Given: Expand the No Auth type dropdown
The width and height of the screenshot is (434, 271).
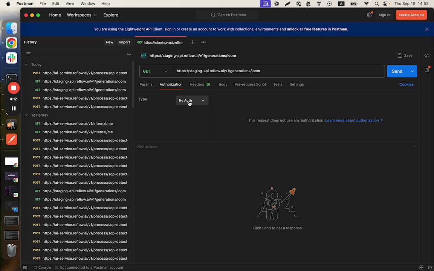Looking at the screenshot, I should pos(192,100).
